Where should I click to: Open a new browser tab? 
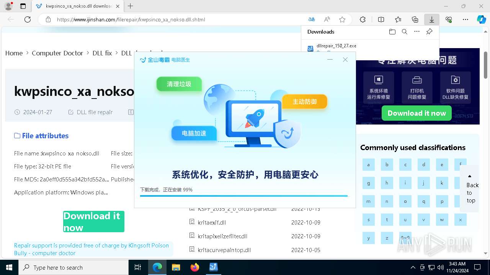pos(131,6)
